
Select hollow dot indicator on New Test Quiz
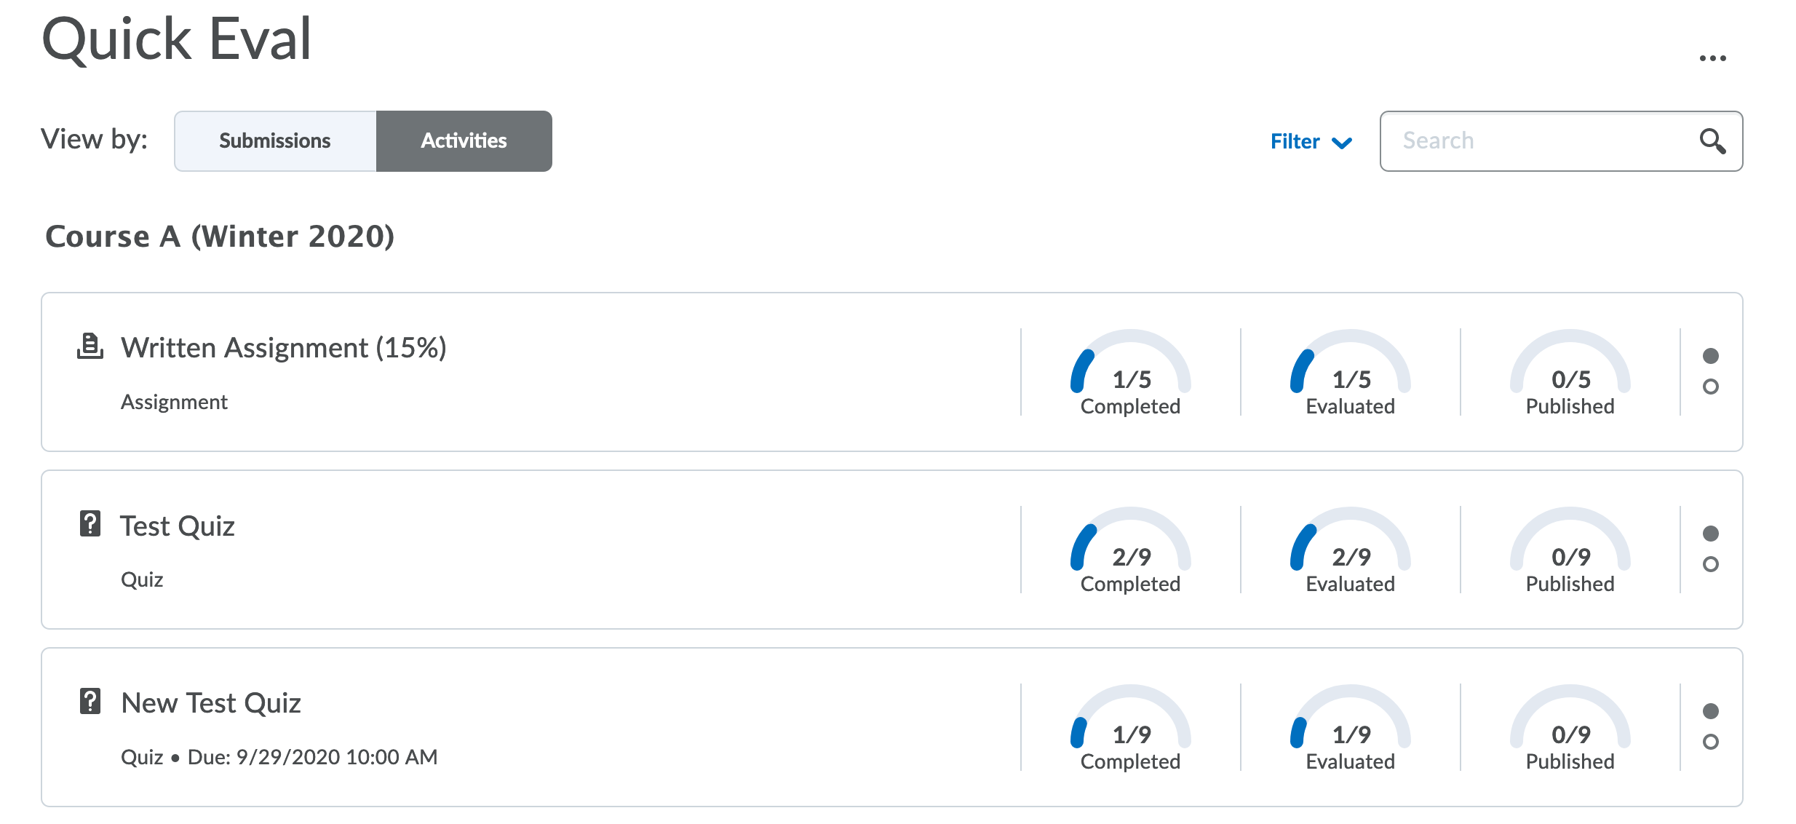(1711, 742)
